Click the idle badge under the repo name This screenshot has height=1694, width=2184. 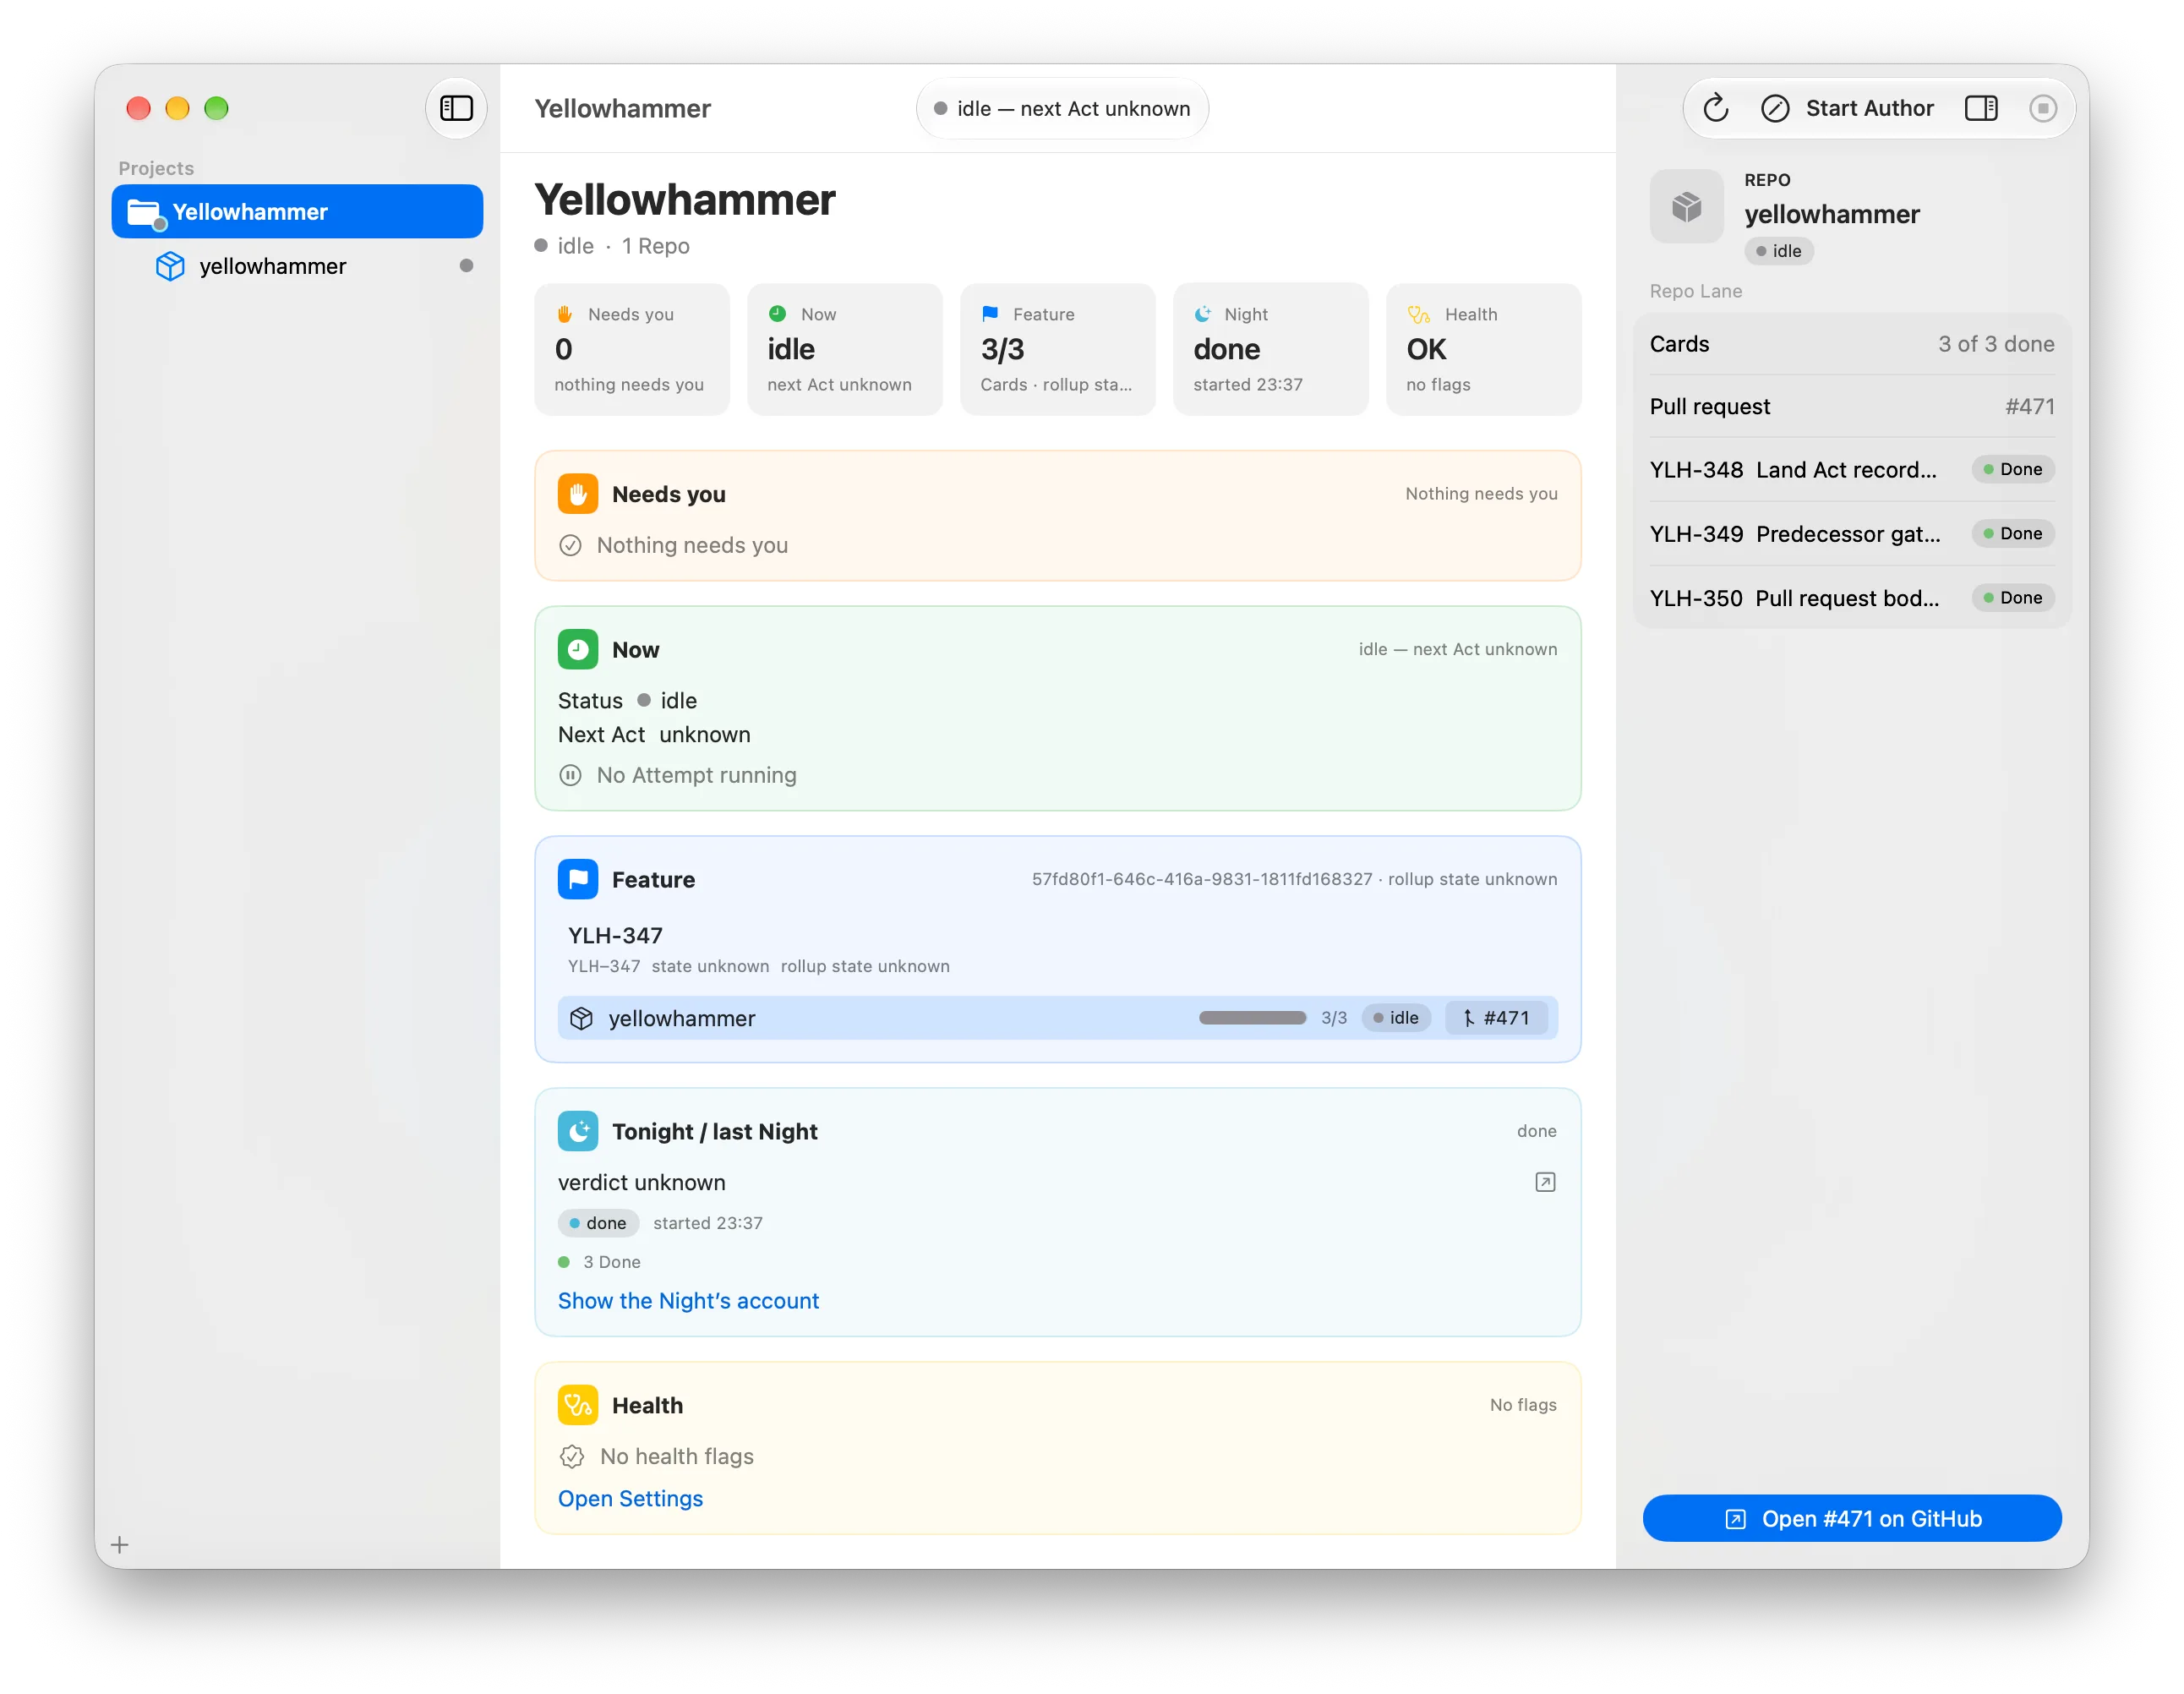click(1779, 251)
